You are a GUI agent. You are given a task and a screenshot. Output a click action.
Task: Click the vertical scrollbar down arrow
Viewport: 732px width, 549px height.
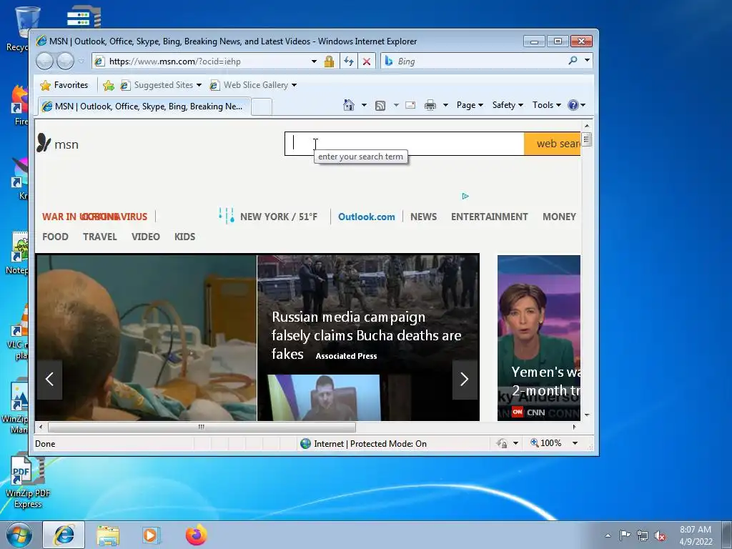pyautogui.click(x=587, y=415)
